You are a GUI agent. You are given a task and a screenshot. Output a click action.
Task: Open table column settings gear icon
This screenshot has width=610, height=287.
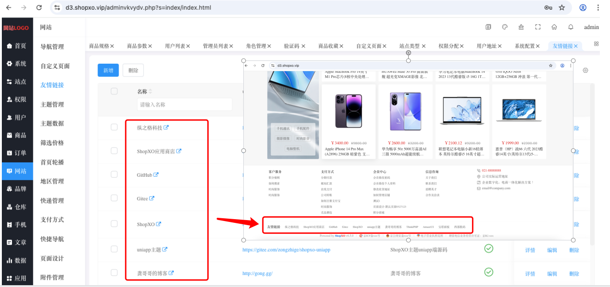(586, 70)
